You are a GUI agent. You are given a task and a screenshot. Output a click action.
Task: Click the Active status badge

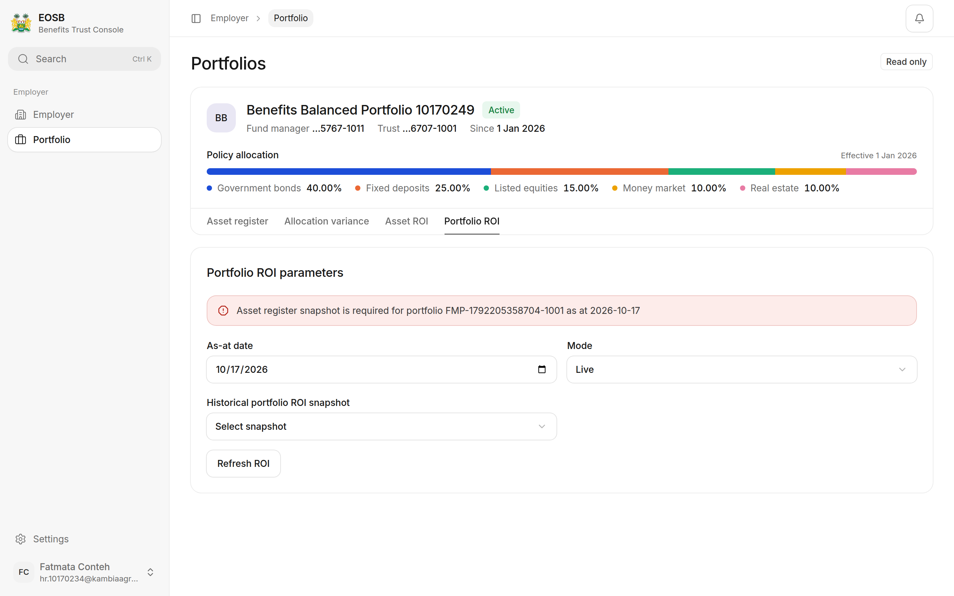[x=501, y=110]
